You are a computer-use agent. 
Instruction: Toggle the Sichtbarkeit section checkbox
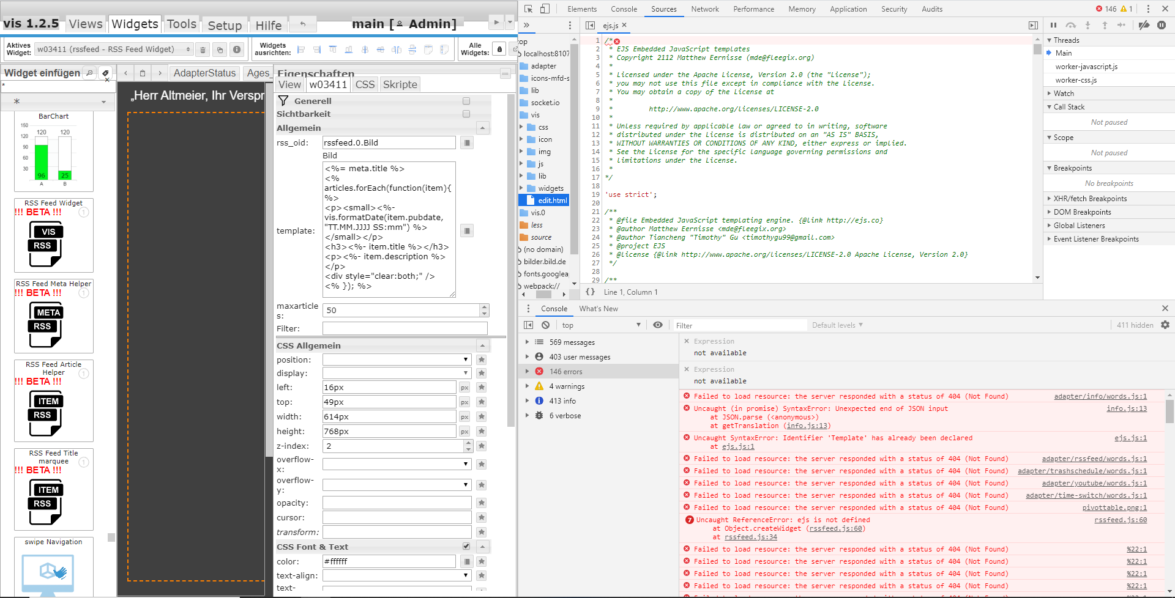click(x=466, y=114)
